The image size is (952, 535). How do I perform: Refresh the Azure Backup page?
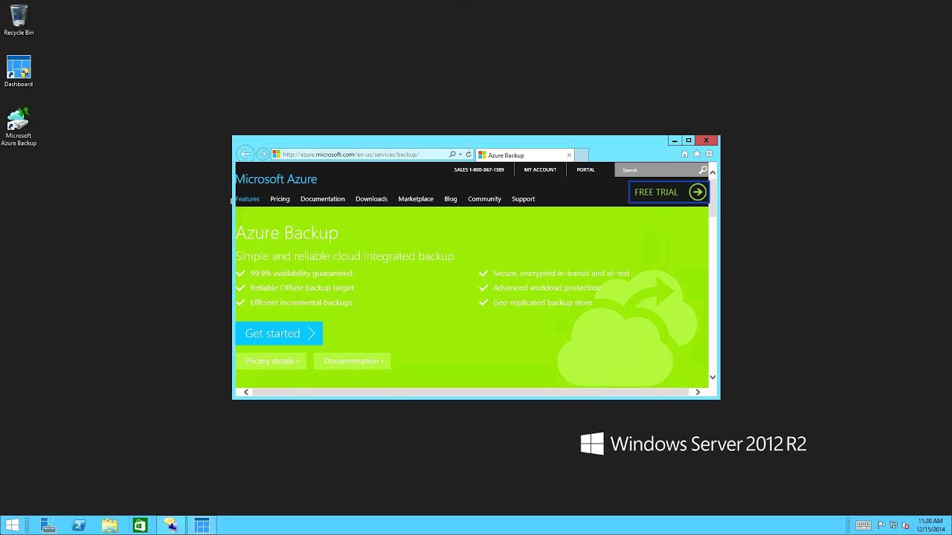(x=469, y=155)
